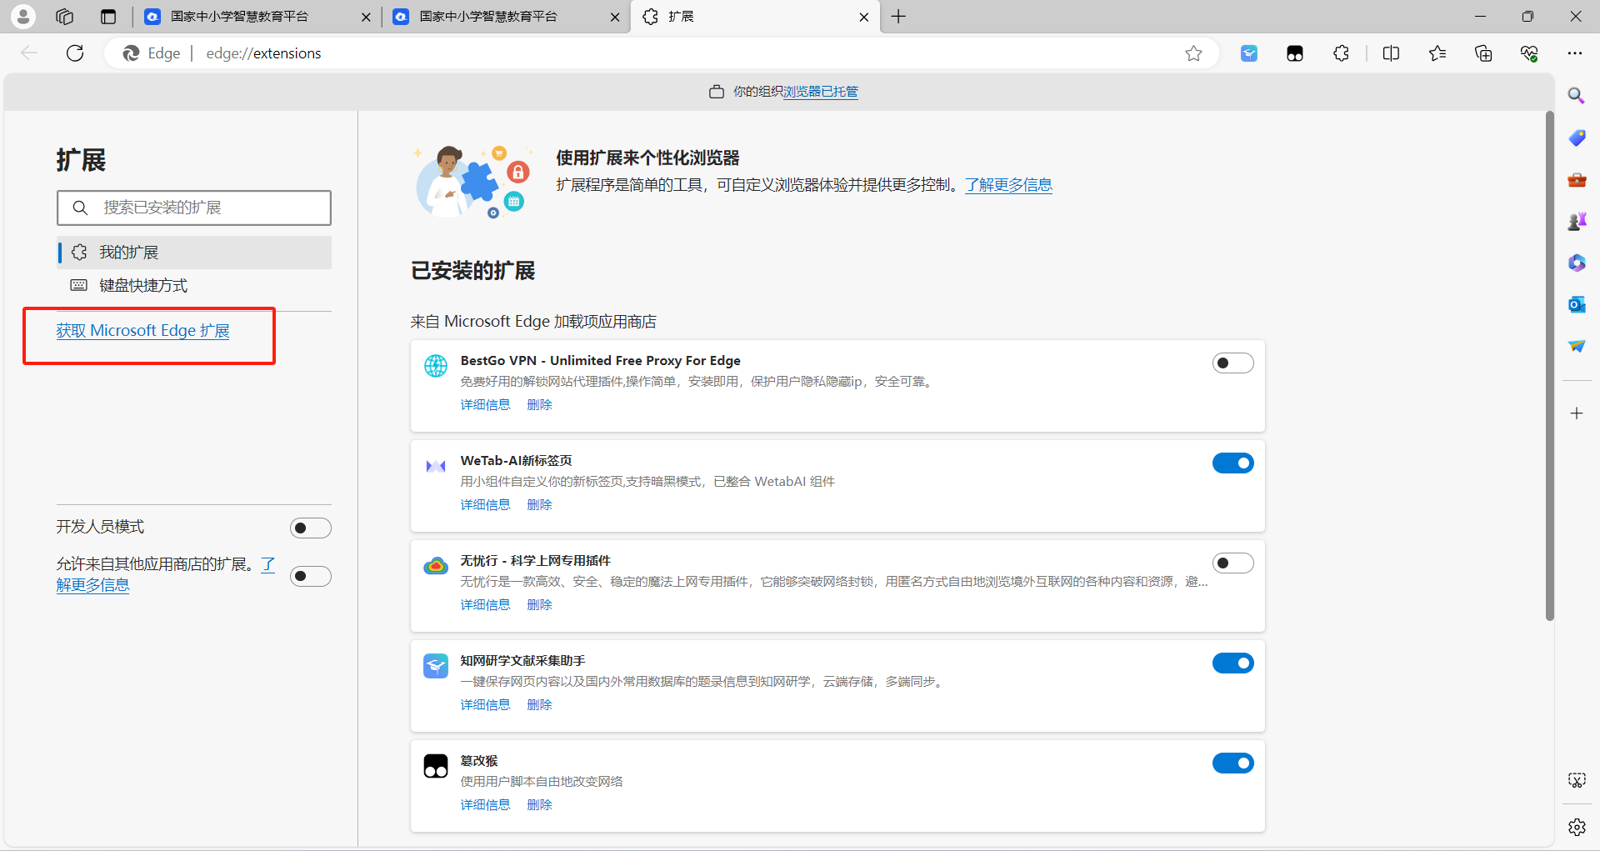1600x851 pixels.
Task: Open 获取 Microsoft Edge 扩展 link
Action: [x=143, y=331]
